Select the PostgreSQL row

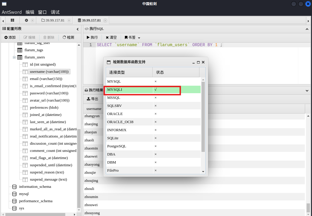(x=153, y=146)
